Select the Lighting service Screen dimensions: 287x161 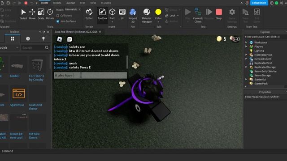pos(259,51)
